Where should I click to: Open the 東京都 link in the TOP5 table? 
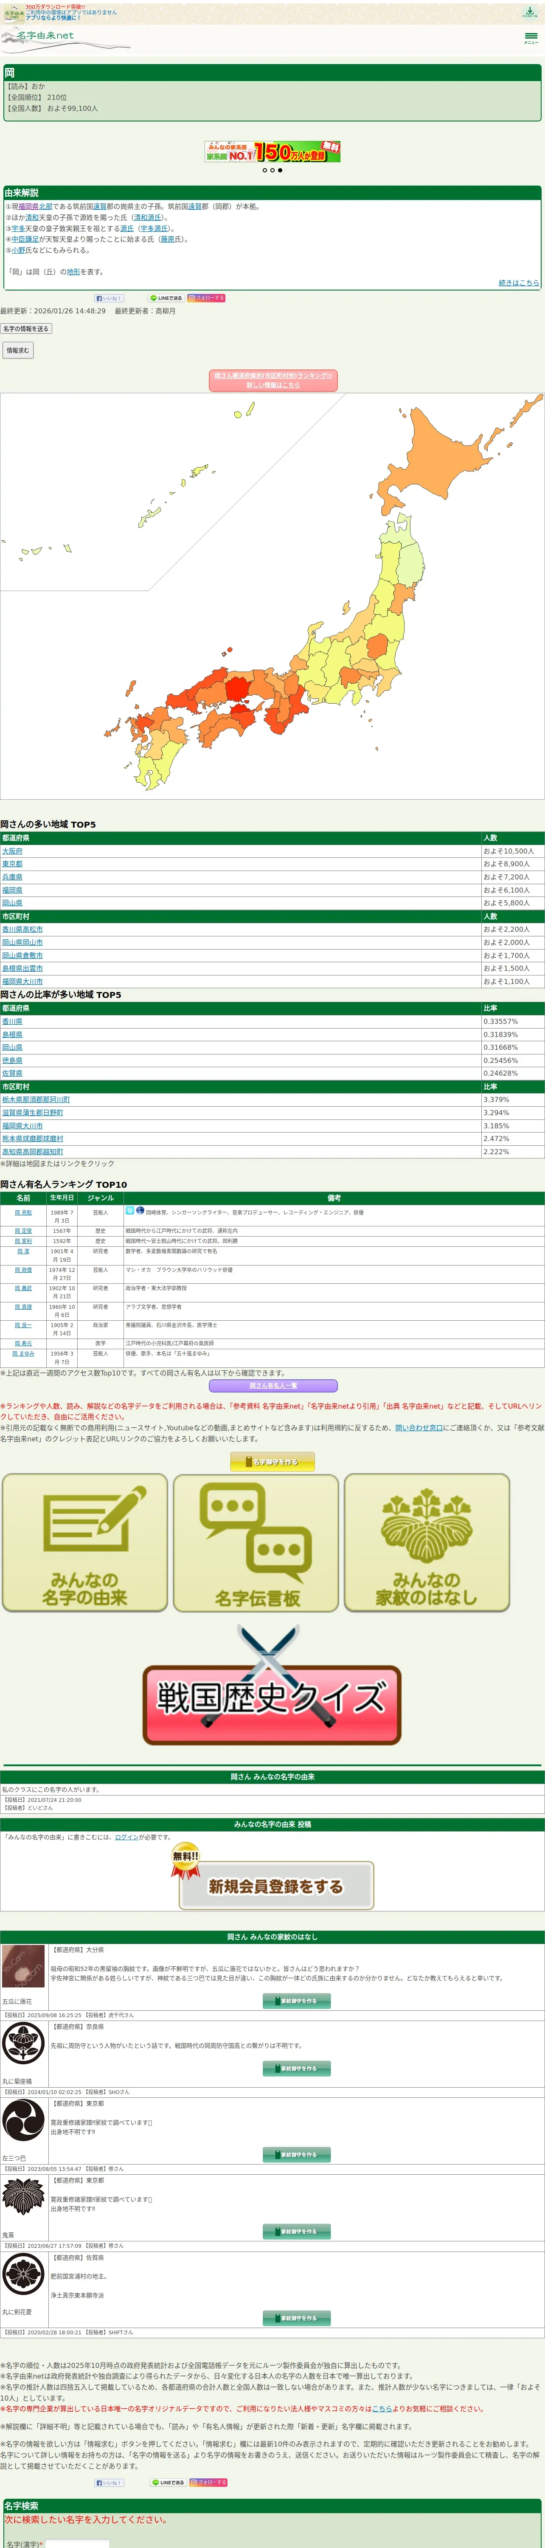point(12,863)
